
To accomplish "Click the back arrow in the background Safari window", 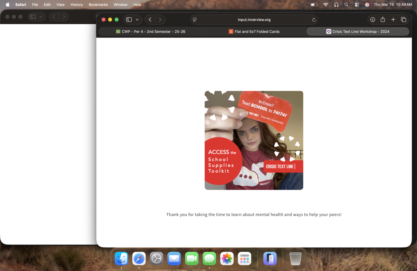I will [x=54, y=17].
